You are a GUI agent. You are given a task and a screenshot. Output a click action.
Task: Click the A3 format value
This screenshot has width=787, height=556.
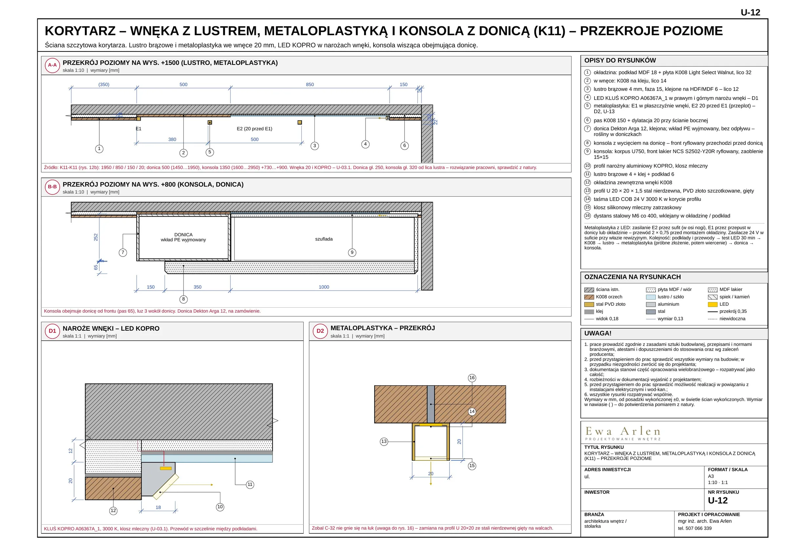(x=711, y=476)
